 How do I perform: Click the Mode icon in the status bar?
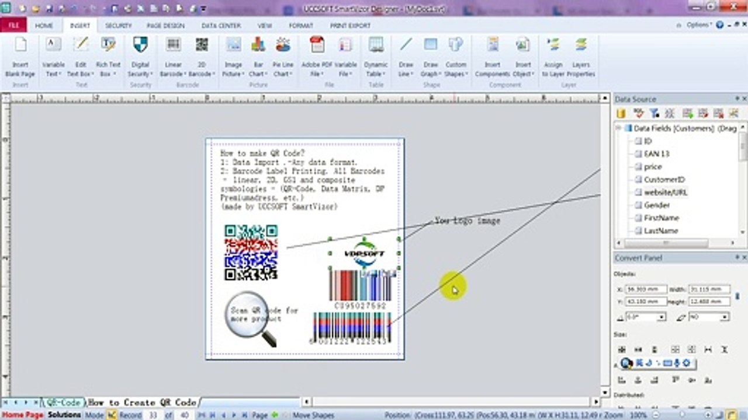(x=112, y=415)
